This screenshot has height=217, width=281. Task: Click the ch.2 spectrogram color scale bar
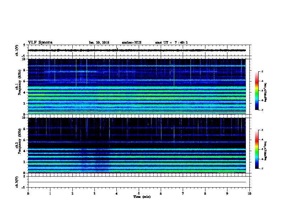tap(257, 149)
